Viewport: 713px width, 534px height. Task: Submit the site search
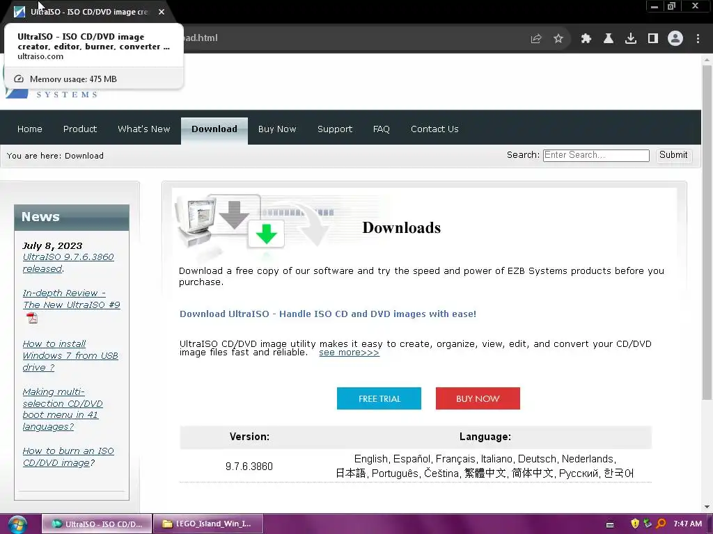coord(673,155)
